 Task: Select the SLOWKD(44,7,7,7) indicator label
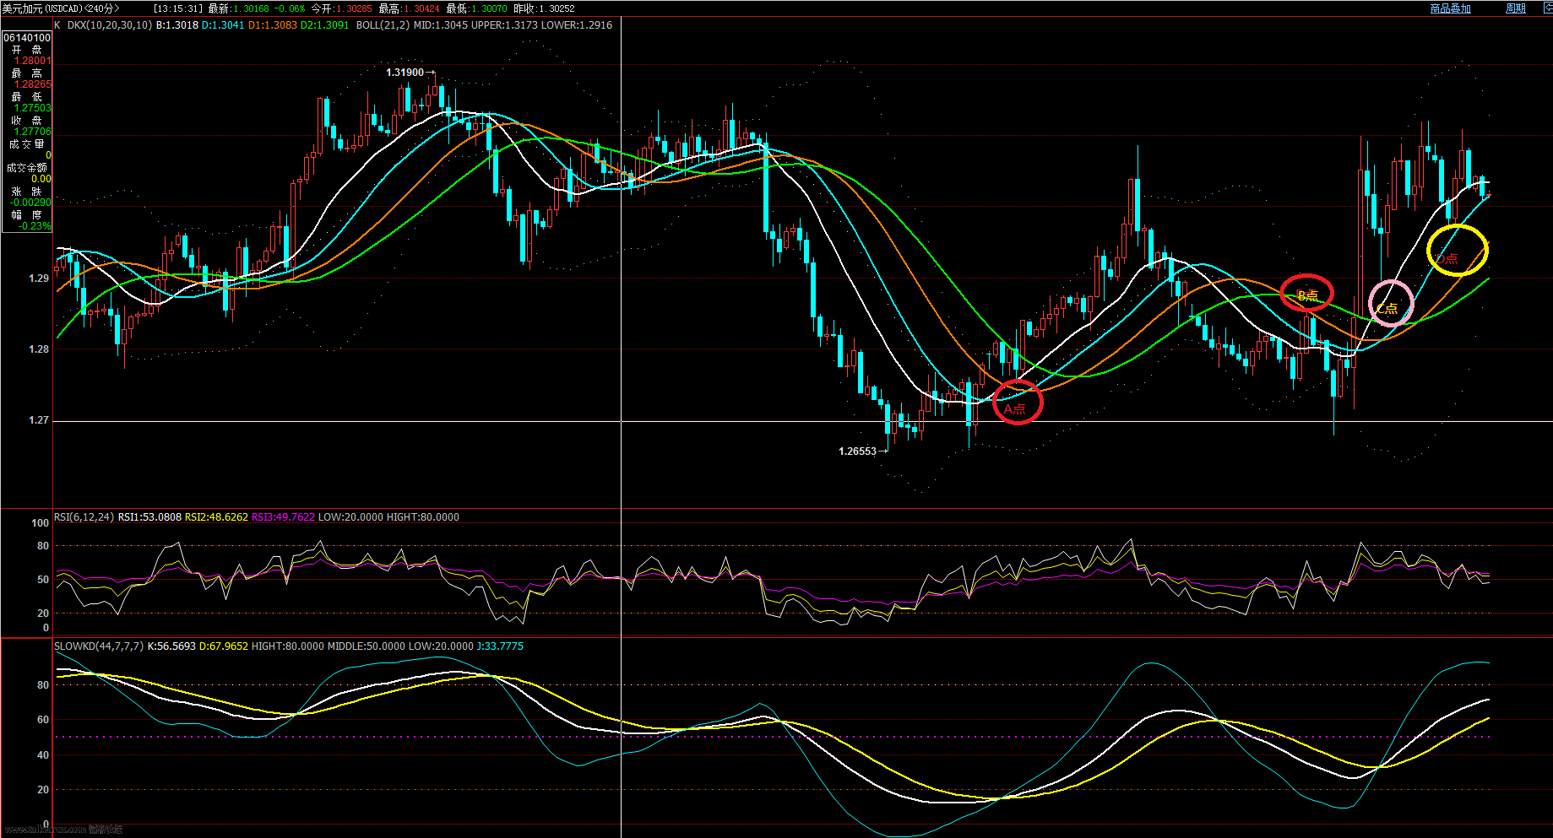[x=99, y=646]
